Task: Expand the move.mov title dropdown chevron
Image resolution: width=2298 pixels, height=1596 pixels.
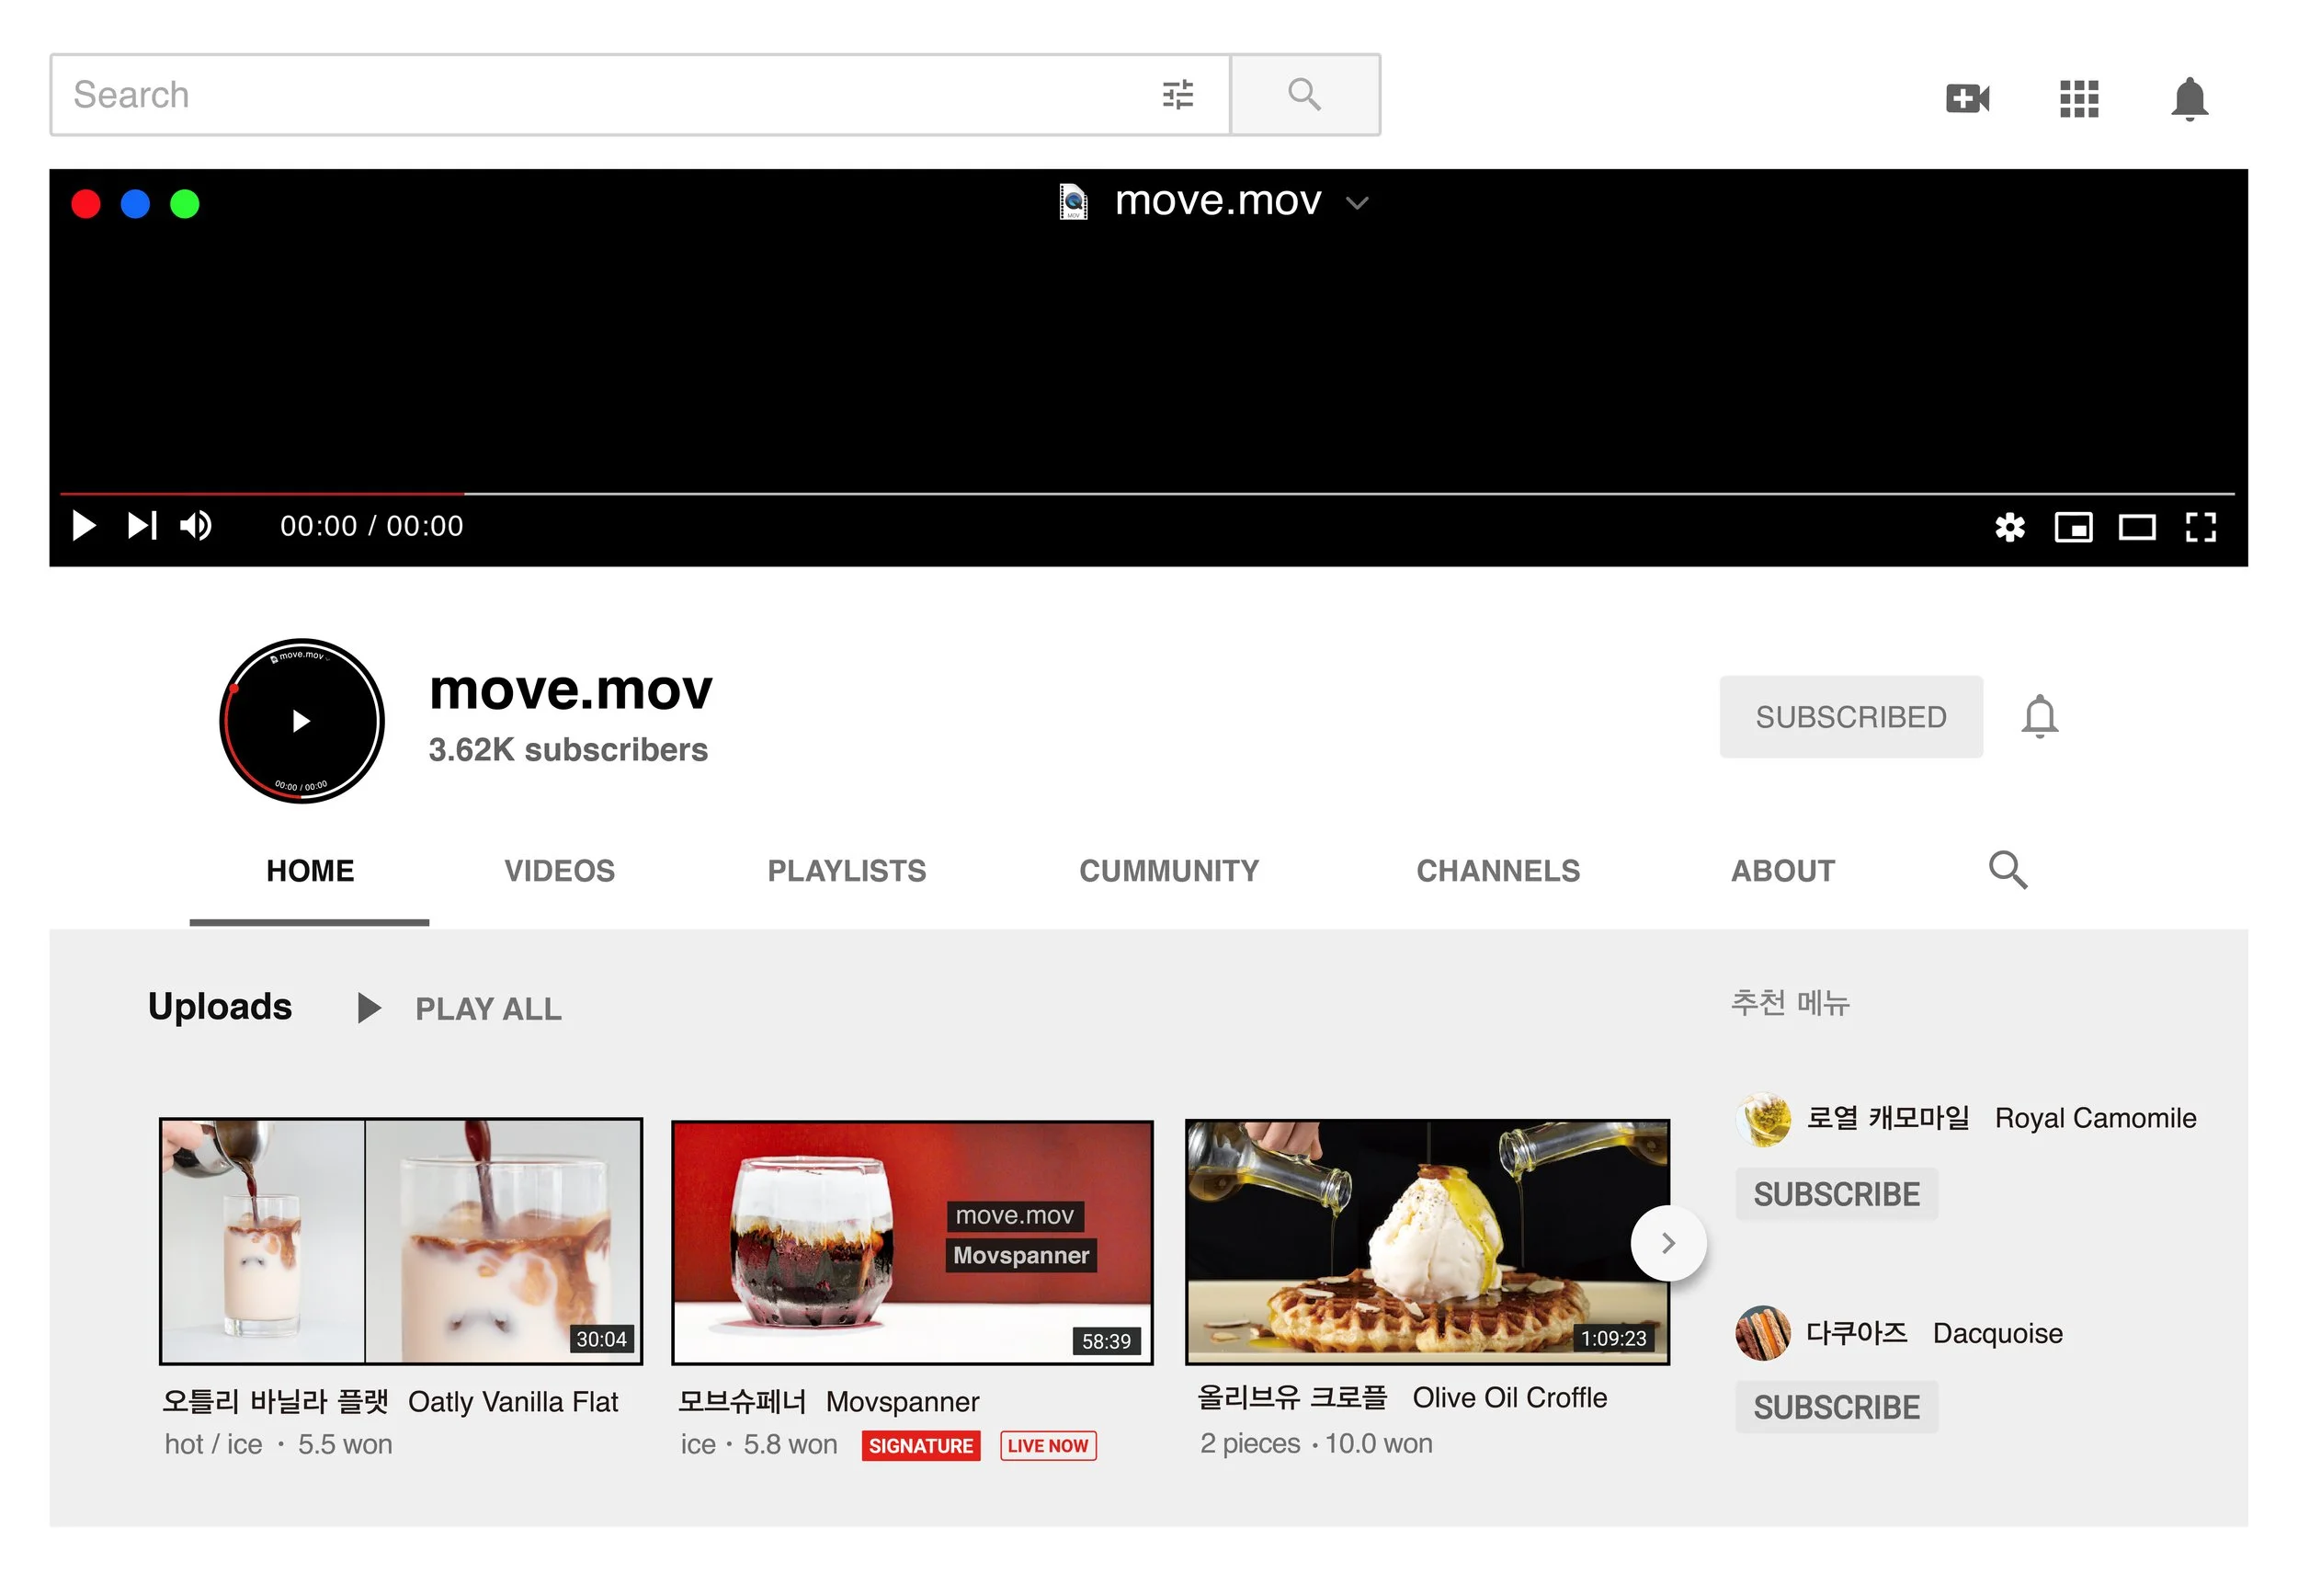Action: click(x=1357, y=203)
